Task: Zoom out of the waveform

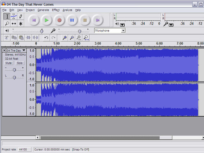Action: [72, 38]
